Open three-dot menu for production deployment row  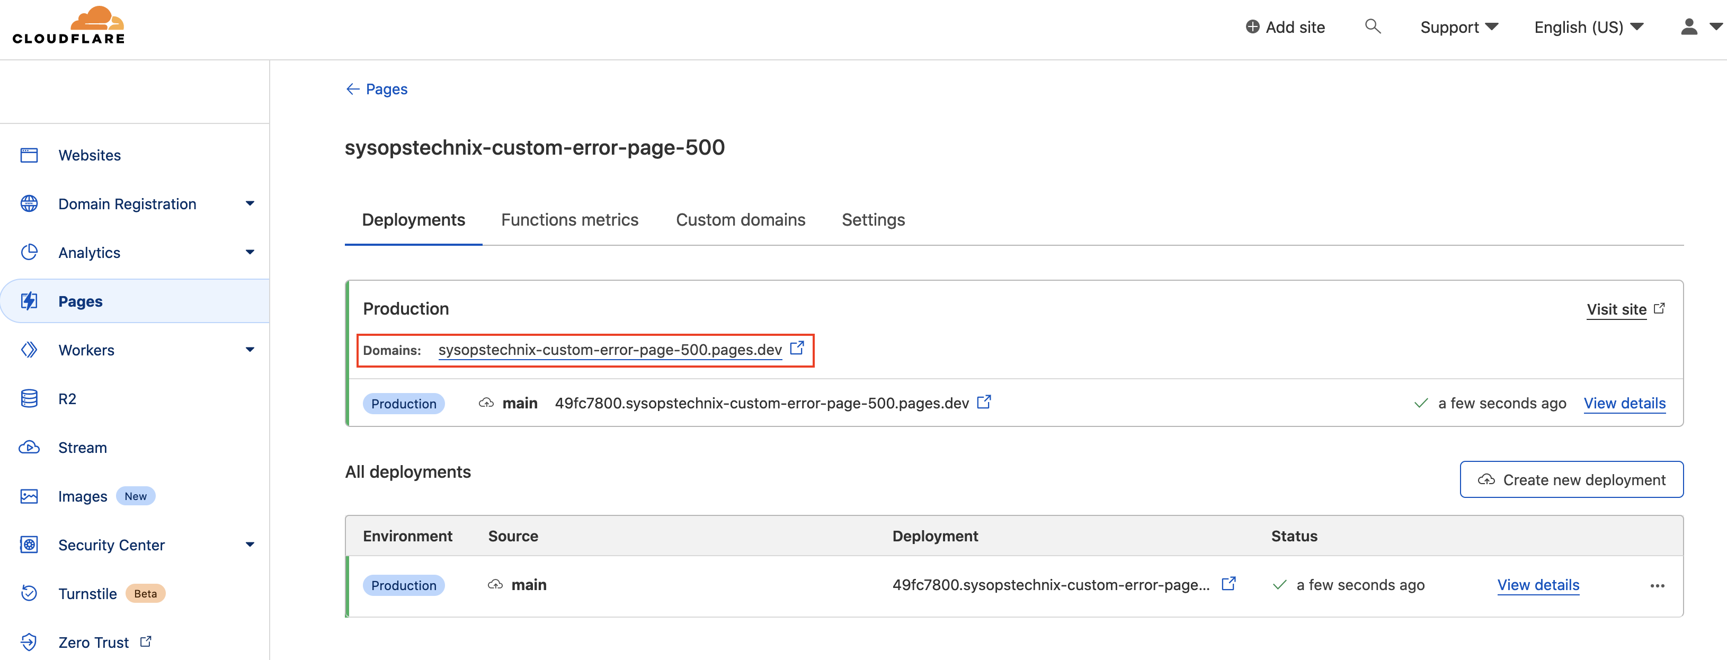[x=1657, y=586]
